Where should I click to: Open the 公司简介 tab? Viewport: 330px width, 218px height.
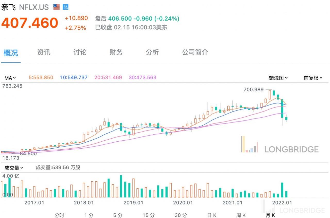195,52
